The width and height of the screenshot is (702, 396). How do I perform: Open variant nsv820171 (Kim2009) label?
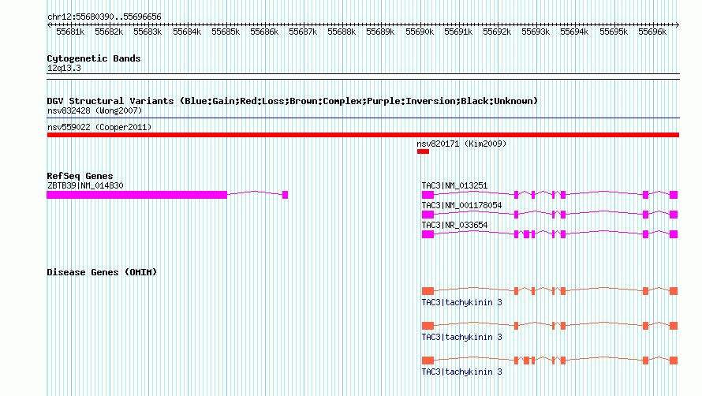pos(461,144)
